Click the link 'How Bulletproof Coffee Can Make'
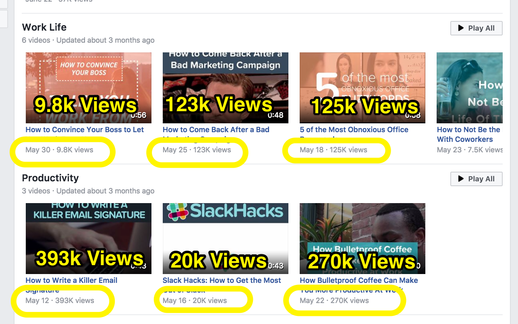The image size is (518, 324). (359, 280)
